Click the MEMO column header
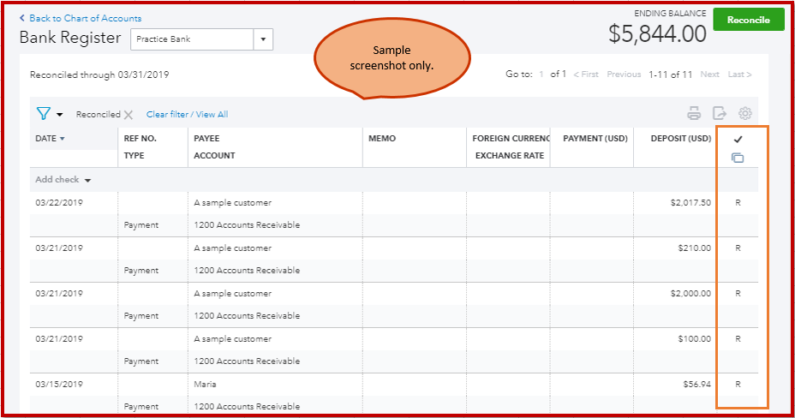The height and width of the screenshot is (418, 795). click(x=382, y=138)
